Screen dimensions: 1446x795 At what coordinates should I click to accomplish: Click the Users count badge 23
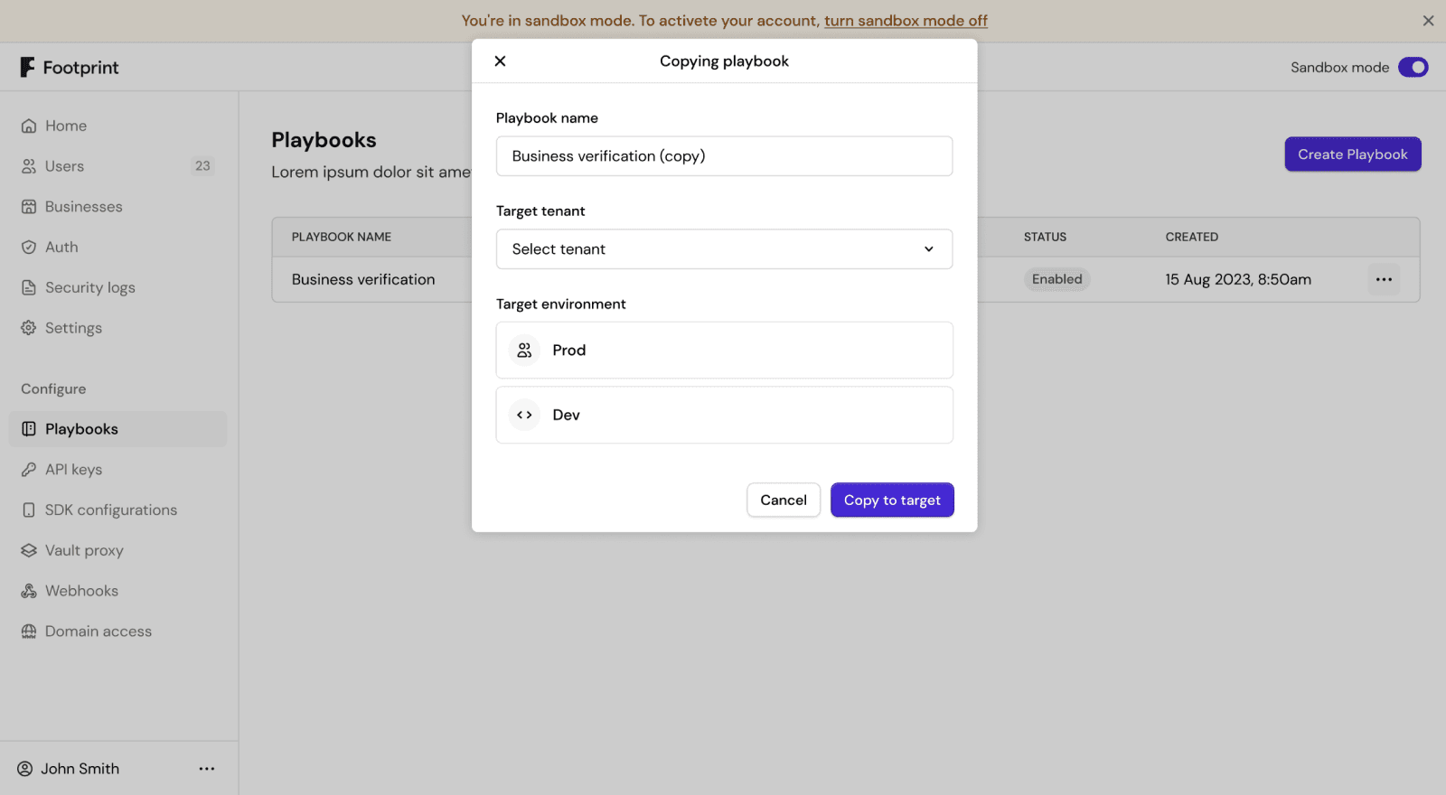point(202,166)
